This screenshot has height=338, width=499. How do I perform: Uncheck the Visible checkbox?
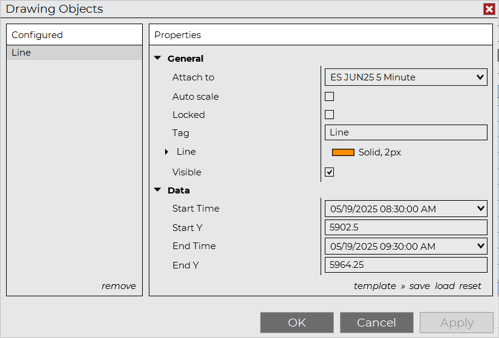(x=330, y=172)
